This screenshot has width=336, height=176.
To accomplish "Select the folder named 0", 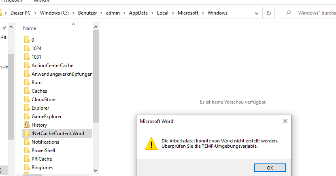I will pos(33,40).
